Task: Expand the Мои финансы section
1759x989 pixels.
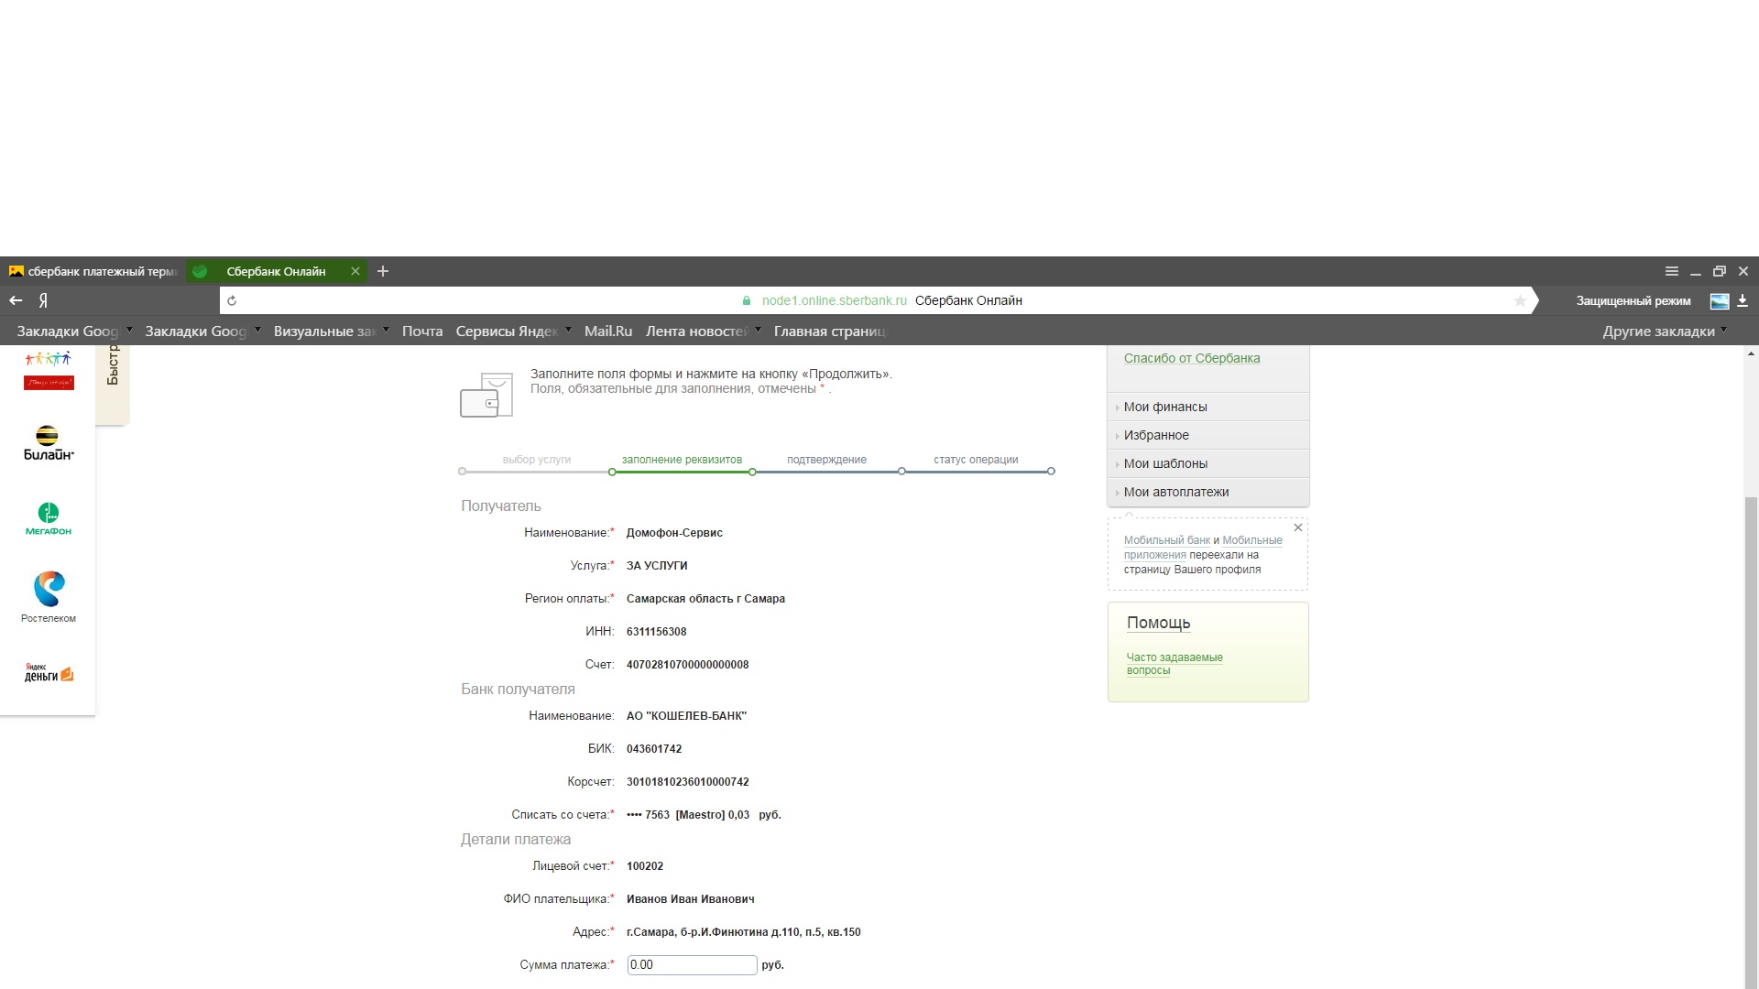Action: (1165, 407)
